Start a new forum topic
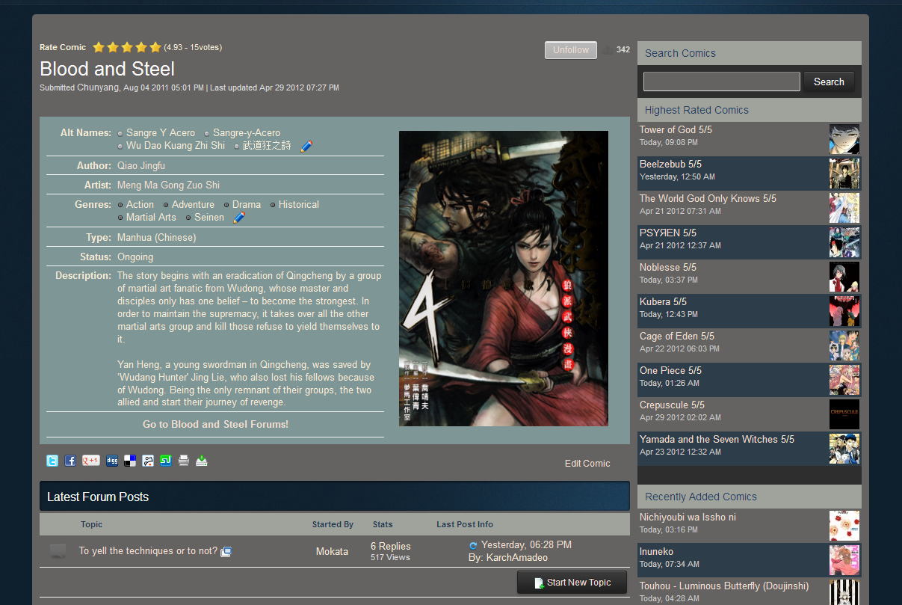 click(572, 583)
